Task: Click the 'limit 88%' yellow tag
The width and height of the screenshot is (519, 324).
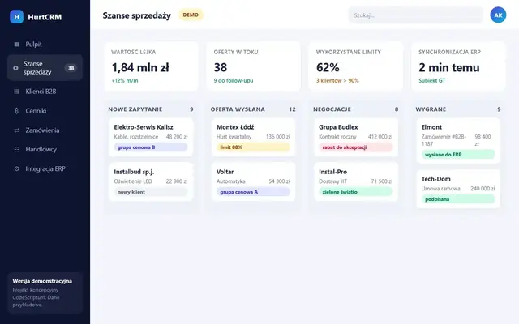Action: click(x=253, y=147)
